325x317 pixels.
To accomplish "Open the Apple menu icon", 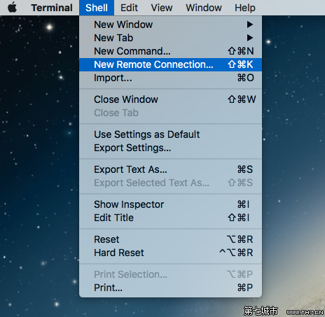I will click(13, 8).
